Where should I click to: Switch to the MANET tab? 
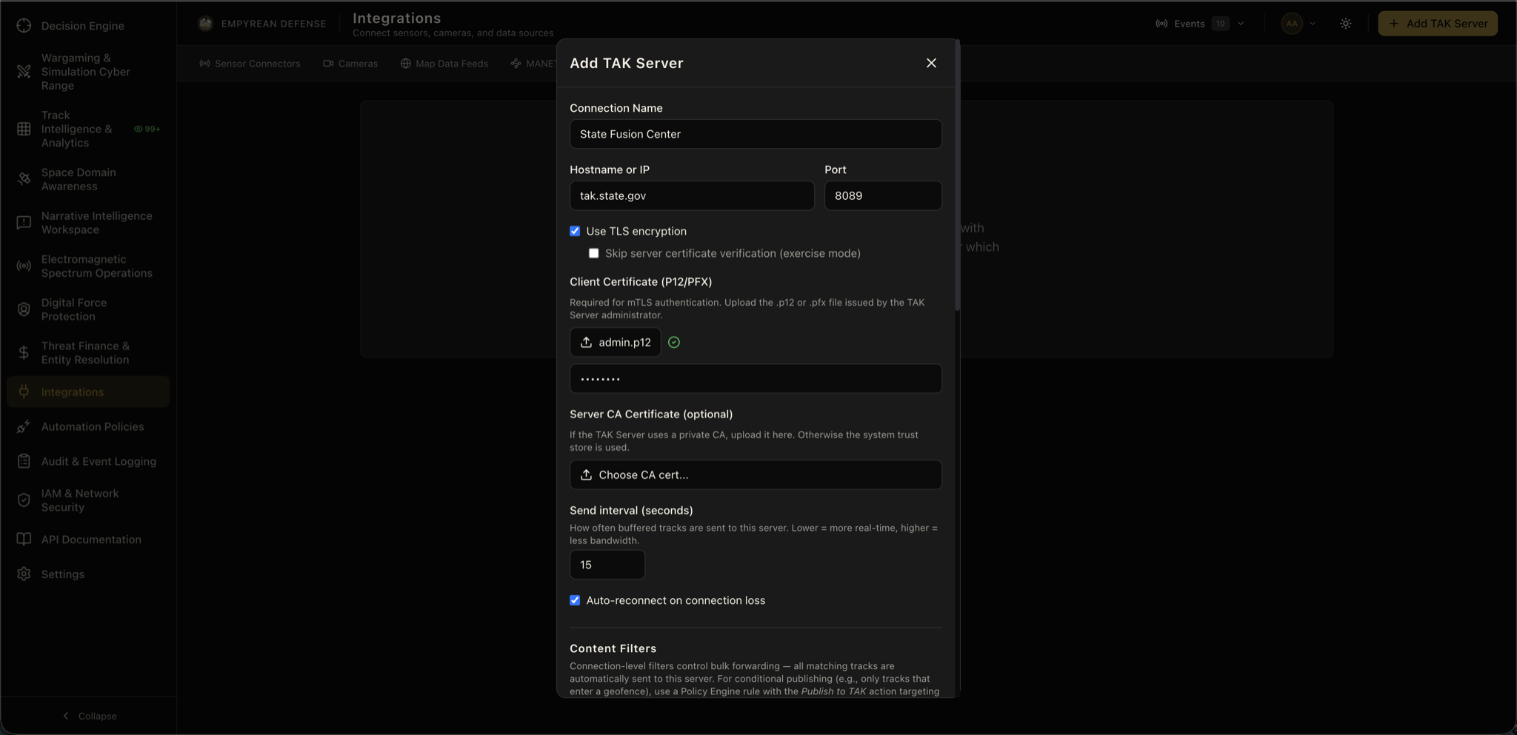(533, 64)
